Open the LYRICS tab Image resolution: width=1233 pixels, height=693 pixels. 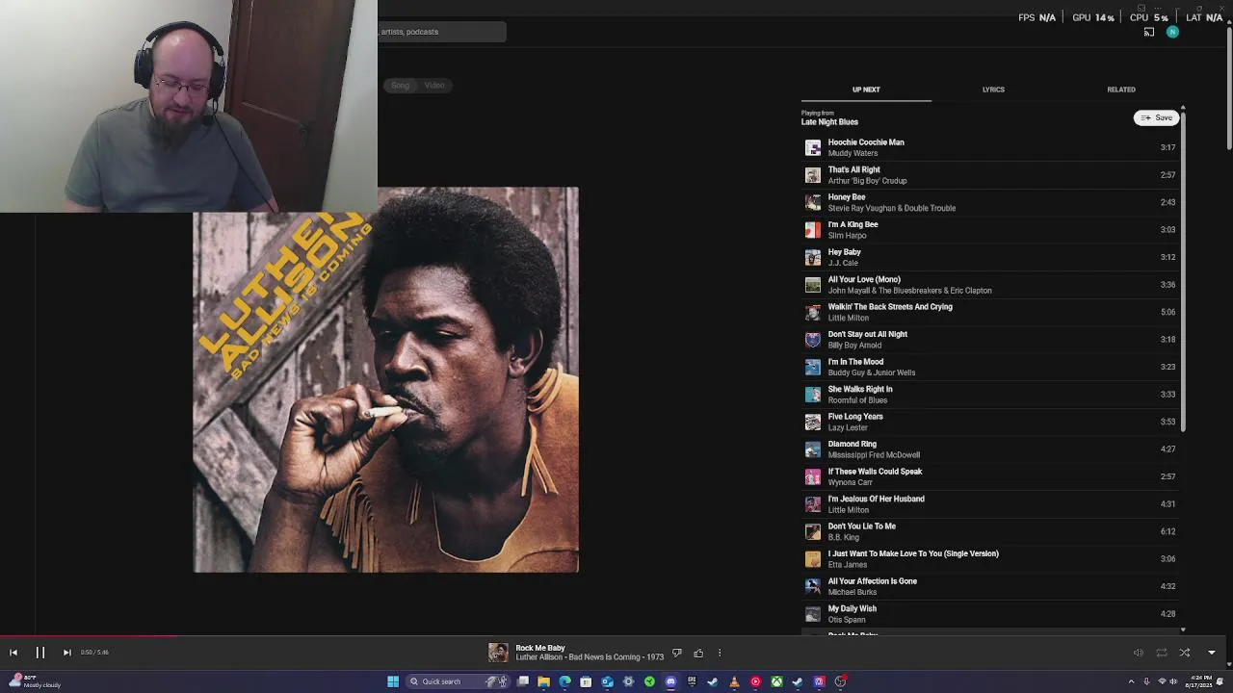point(993,90)
